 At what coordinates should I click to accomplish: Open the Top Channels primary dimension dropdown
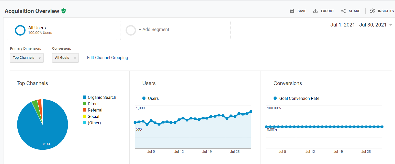[x=27, y=58]
